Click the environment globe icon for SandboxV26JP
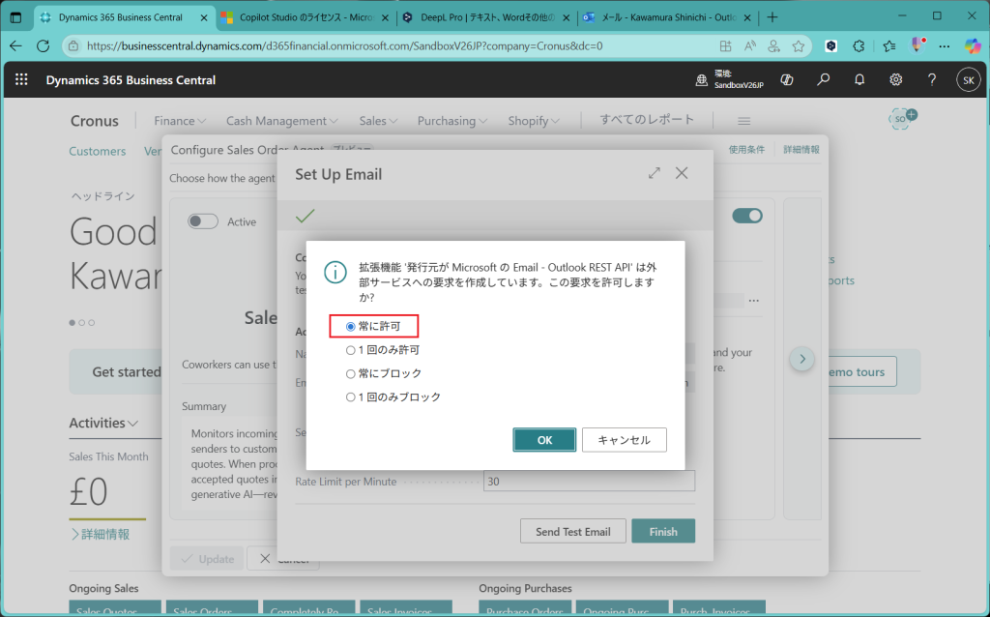Screen dimensions: 990x617 702,80
